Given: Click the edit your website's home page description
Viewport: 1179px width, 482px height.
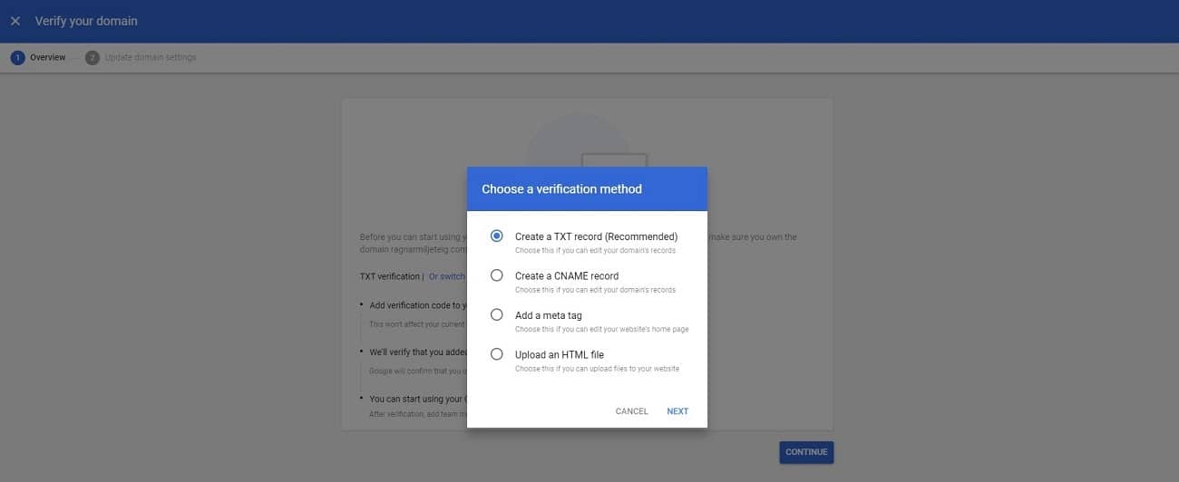Looking at the screenshot, I should [601, 330].
